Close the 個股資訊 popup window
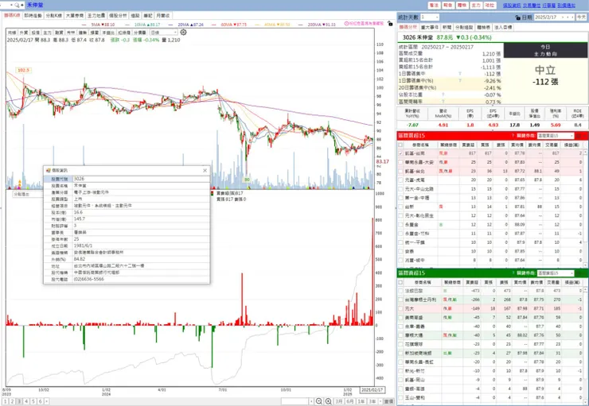The width and height of the screenshot is (589, 406). pyautogui.click(x=205, y=170)
